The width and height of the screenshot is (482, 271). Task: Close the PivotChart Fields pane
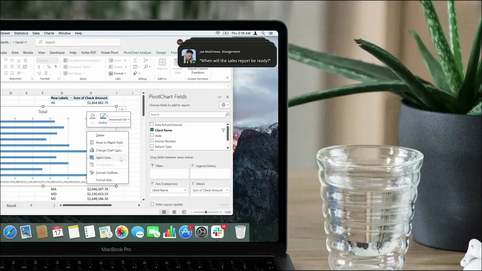[227, 97]
